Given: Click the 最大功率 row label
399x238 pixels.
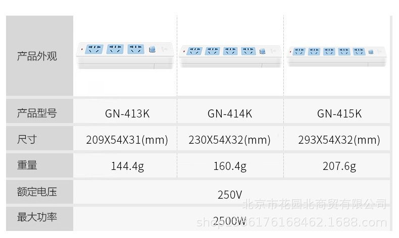Looking at the screenshot, I should pyautogui.click(x=37, y=218).
